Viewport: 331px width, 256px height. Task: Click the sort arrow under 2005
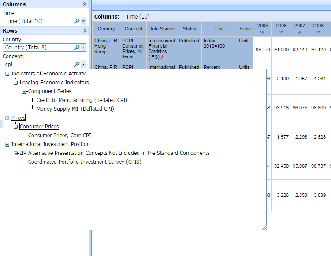tap(263, 32)
